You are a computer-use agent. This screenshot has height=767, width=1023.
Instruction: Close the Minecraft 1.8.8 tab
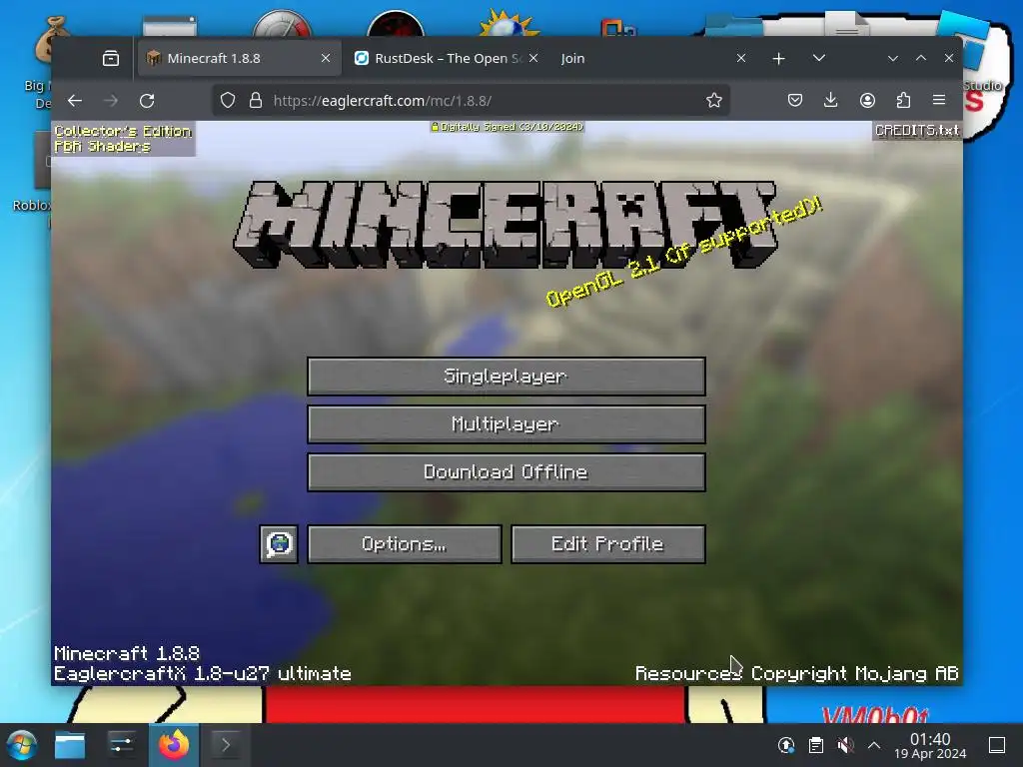(326, 58)
